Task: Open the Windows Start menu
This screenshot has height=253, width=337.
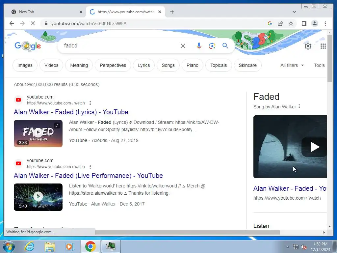Action: [9, 246]
